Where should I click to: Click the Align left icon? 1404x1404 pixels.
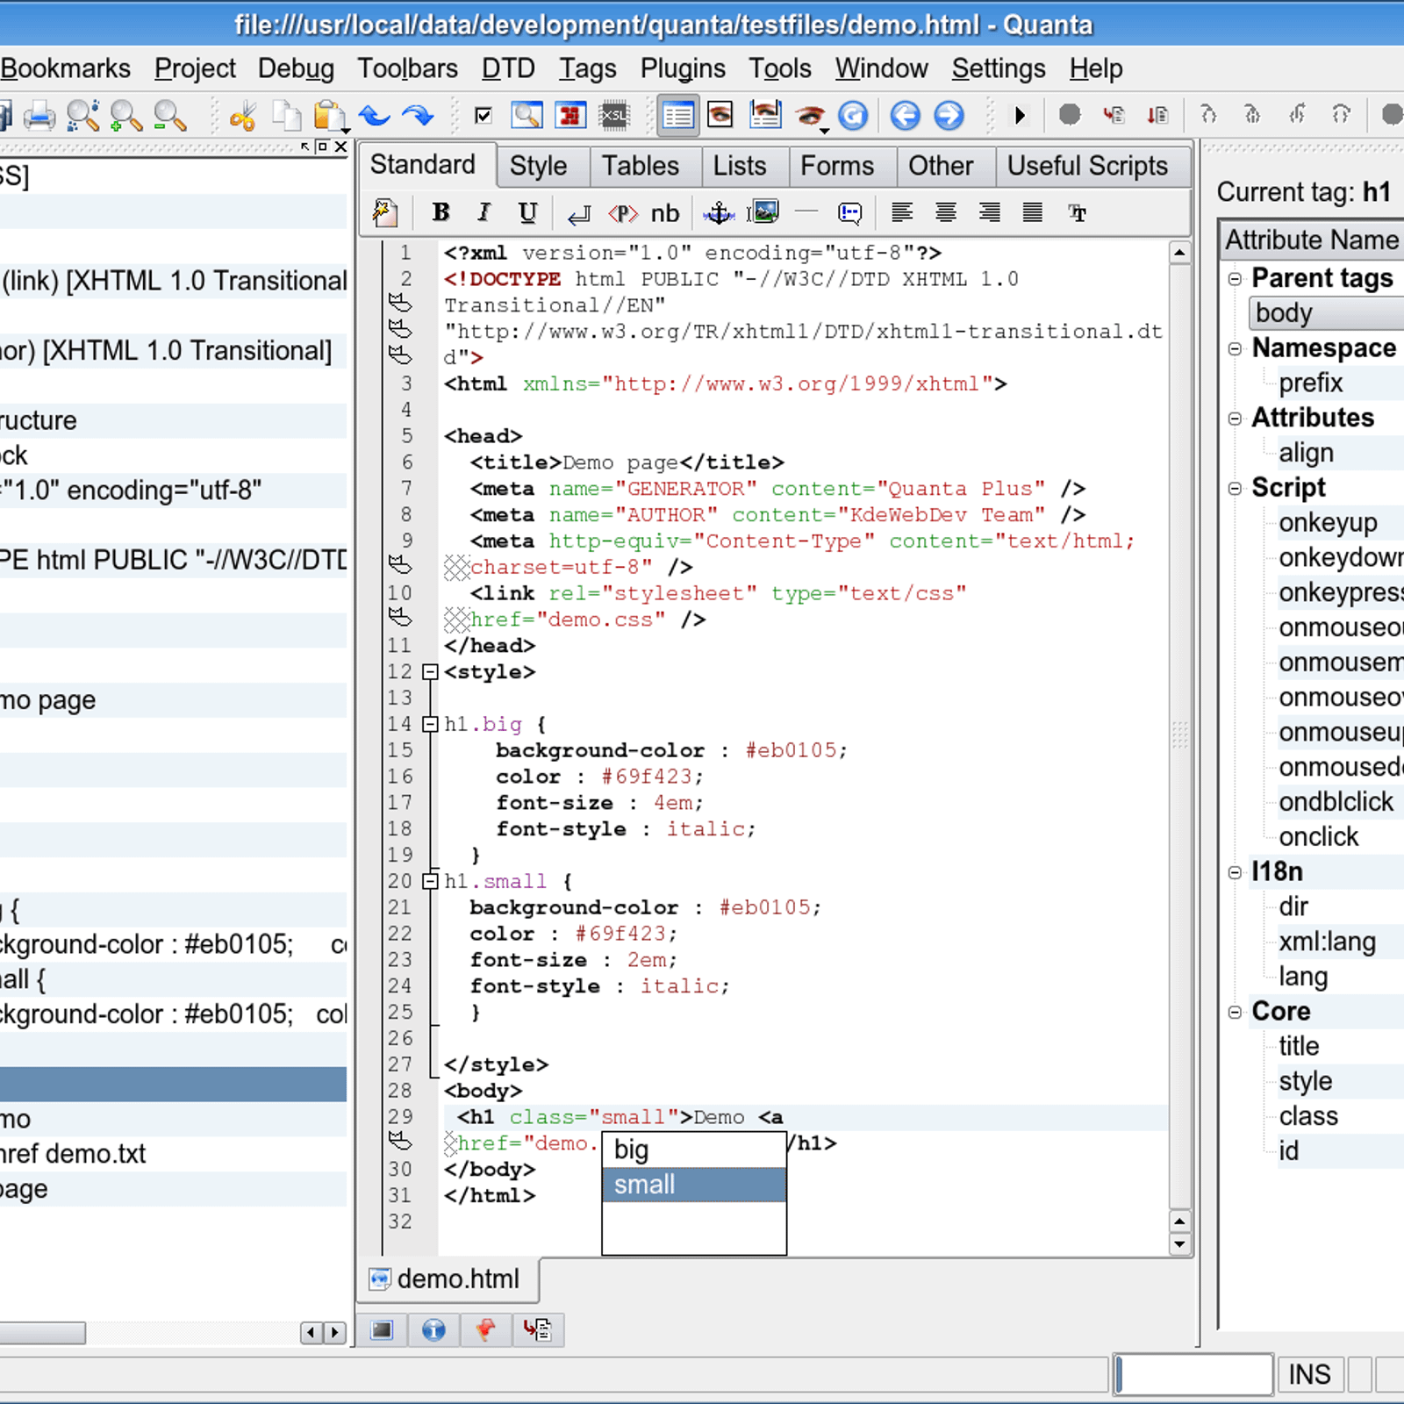coord(902,212)
